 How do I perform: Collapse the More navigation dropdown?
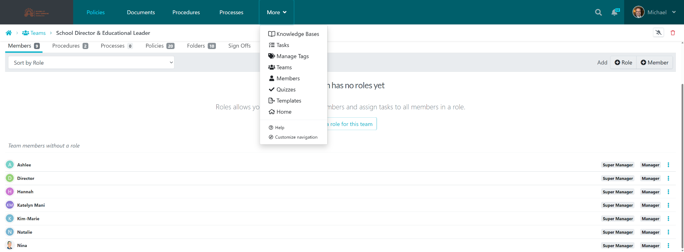tap(276, 12)
